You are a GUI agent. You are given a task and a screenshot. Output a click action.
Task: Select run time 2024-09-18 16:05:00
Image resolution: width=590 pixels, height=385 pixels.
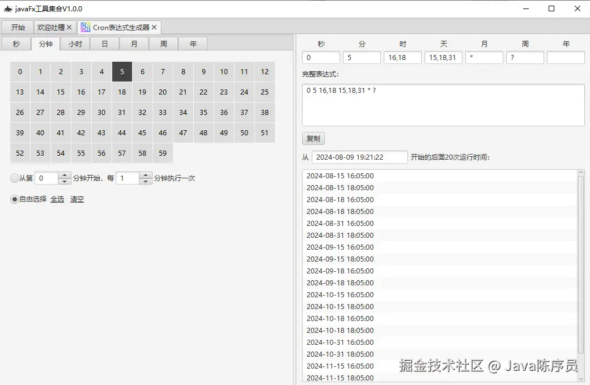pos(440,271)
